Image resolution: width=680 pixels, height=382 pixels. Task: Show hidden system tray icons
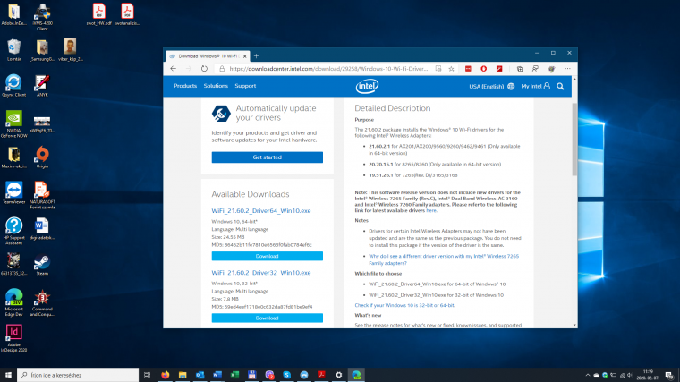tap(588, 375)
